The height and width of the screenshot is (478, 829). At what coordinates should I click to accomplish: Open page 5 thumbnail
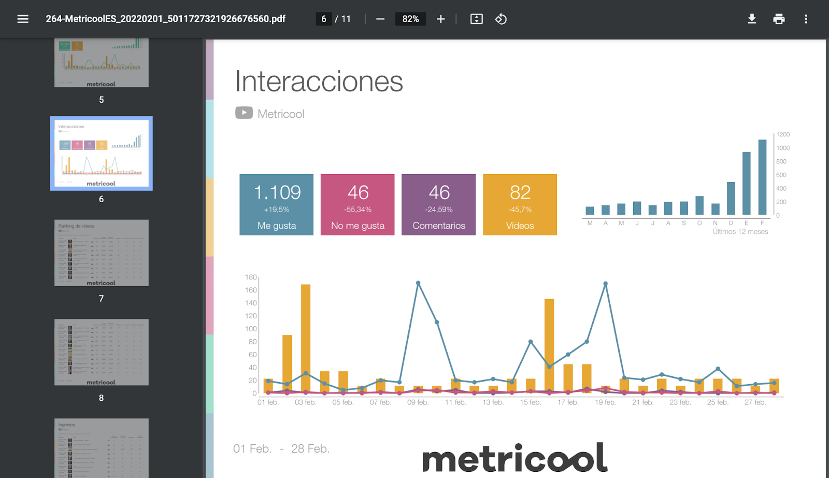coord(102,62)
